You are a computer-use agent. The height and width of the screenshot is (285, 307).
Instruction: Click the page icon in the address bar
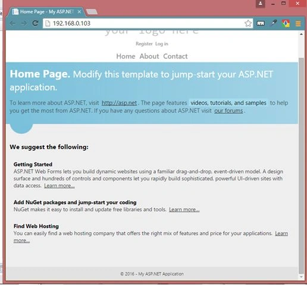48,23
